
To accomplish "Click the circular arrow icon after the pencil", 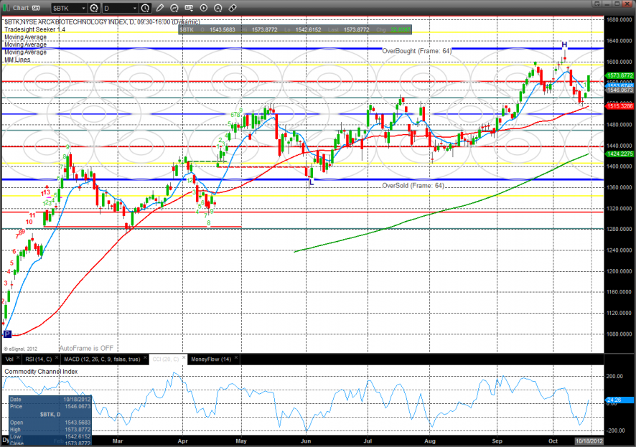I will coord(174,8).
